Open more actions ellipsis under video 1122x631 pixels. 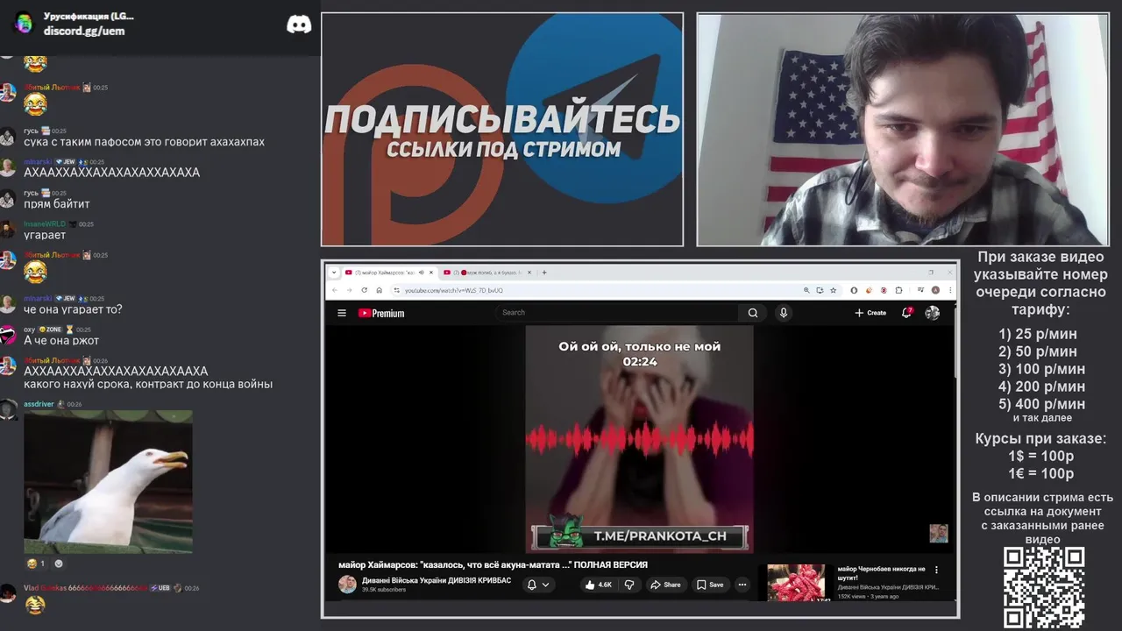click(x=742, y=585)
